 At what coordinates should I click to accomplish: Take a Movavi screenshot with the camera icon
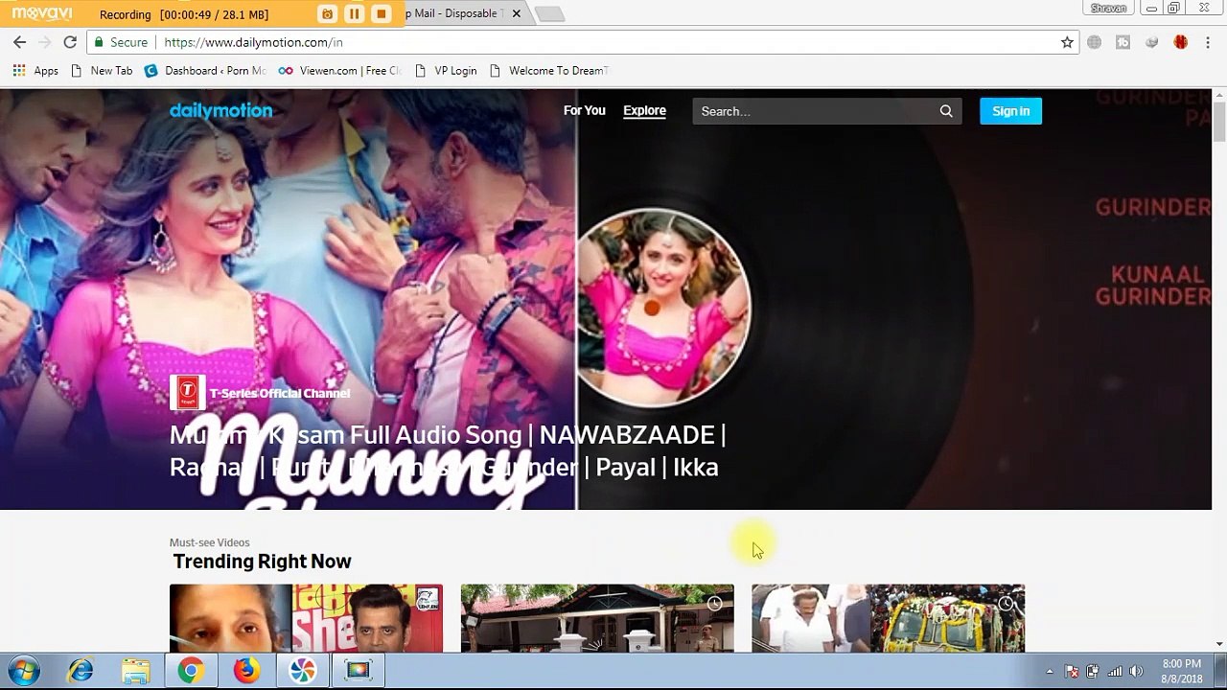(x=328, y=14)
